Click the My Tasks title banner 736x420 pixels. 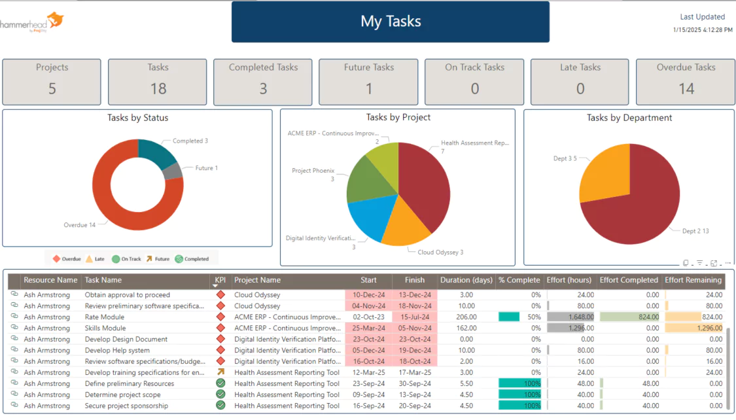[391, 22]
